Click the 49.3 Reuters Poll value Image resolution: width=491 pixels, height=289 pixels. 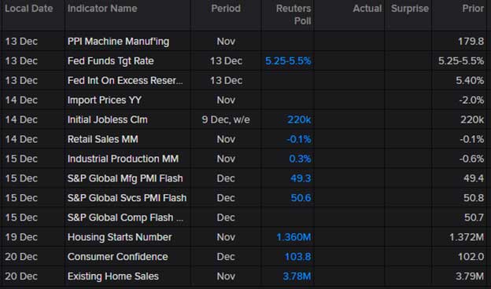point(301,178)
